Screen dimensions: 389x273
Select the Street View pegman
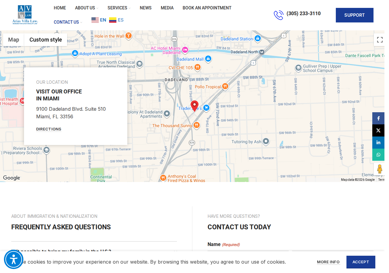point(380,169)
